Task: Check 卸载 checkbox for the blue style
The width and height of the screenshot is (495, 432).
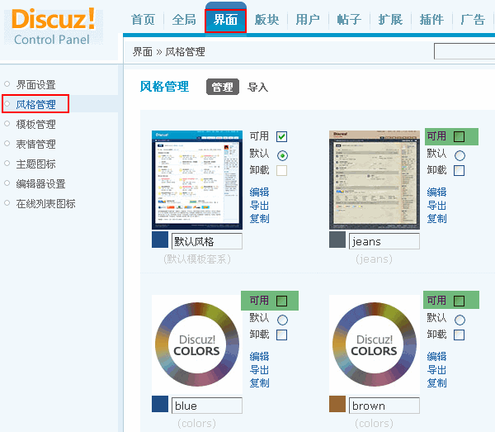Action: [282, 335]
